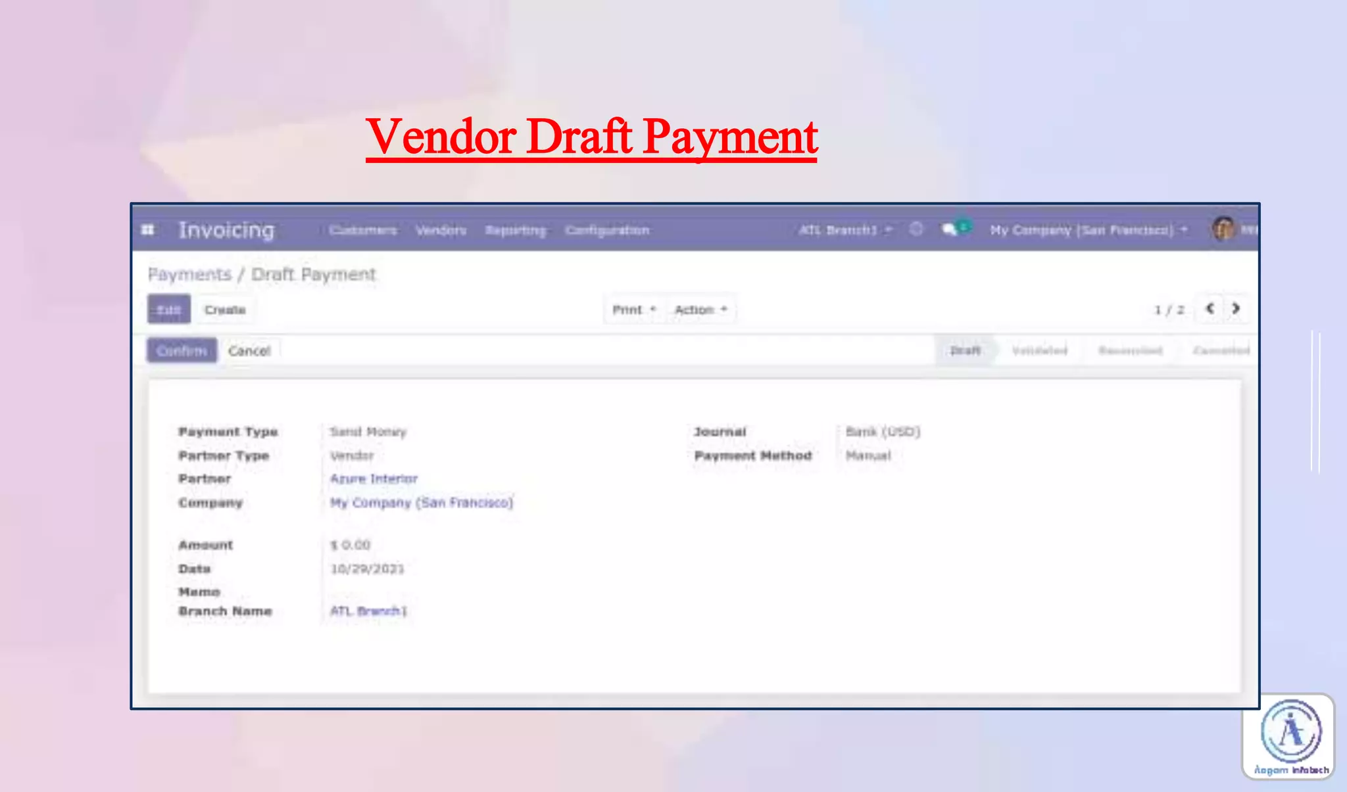Select the Validated status stage
1347x792 pixels.
[x=1039, y=350]
